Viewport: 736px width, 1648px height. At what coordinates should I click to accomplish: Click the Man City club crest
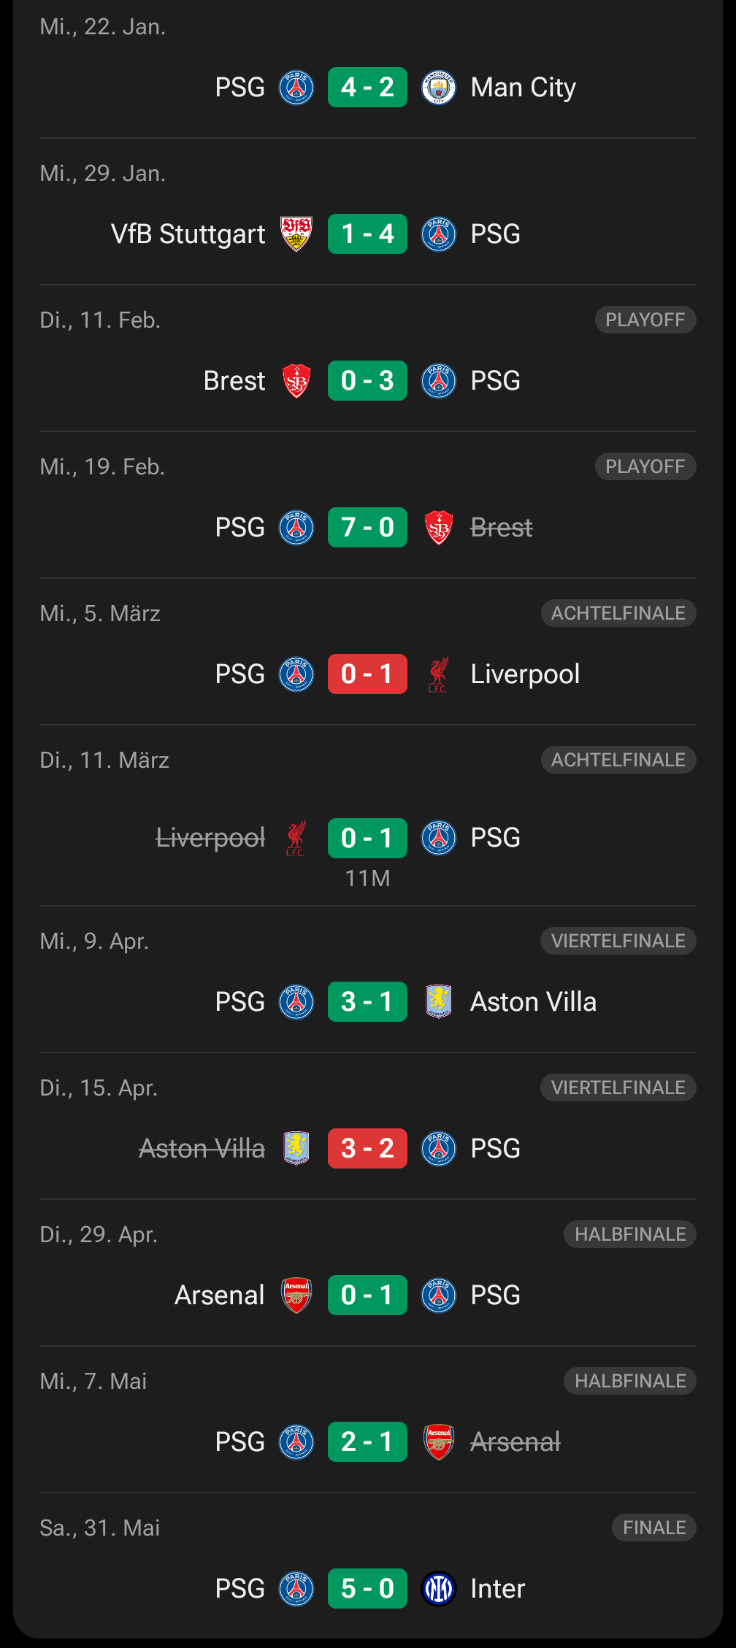pyautogui.click(x=438, y=88)
